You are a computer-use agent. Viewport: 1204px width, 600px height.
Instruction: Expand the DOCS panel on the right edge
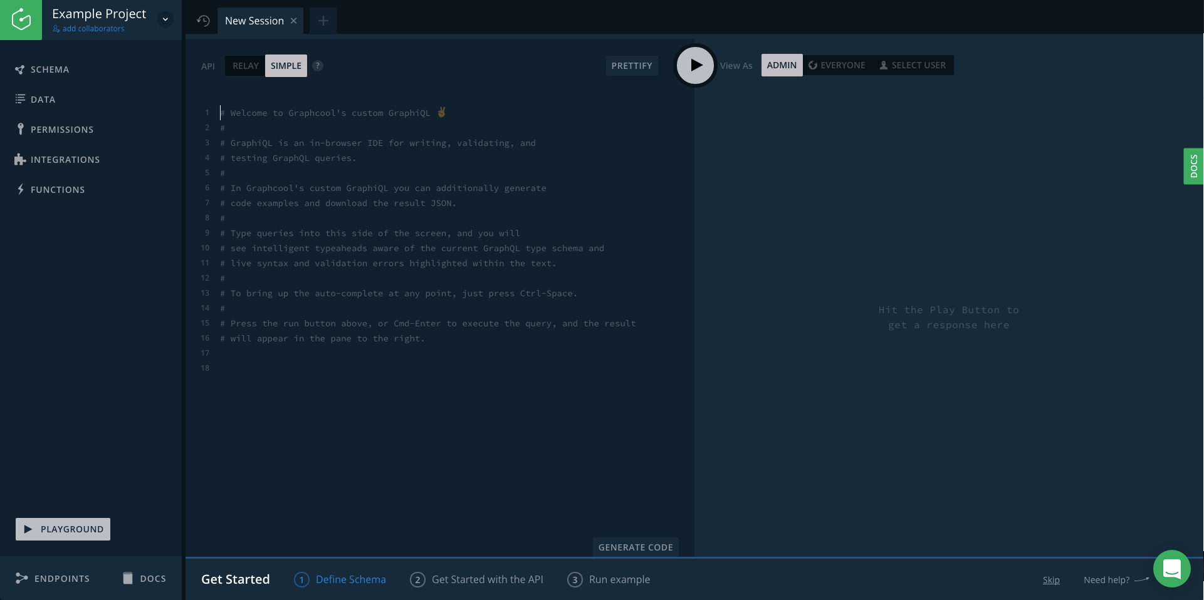(x=1194, y=166)
